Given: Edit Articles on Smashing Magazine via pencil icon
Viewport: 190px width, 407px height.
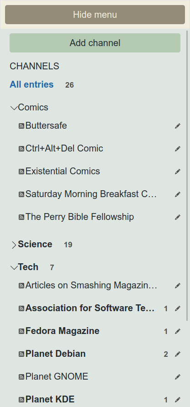Looking at the screenshot, I should tap(178, 286).
